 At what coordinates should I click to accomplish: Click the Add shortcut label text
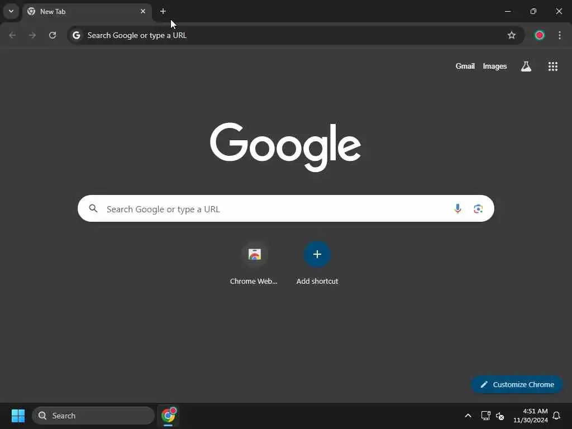tap(317, 282)
